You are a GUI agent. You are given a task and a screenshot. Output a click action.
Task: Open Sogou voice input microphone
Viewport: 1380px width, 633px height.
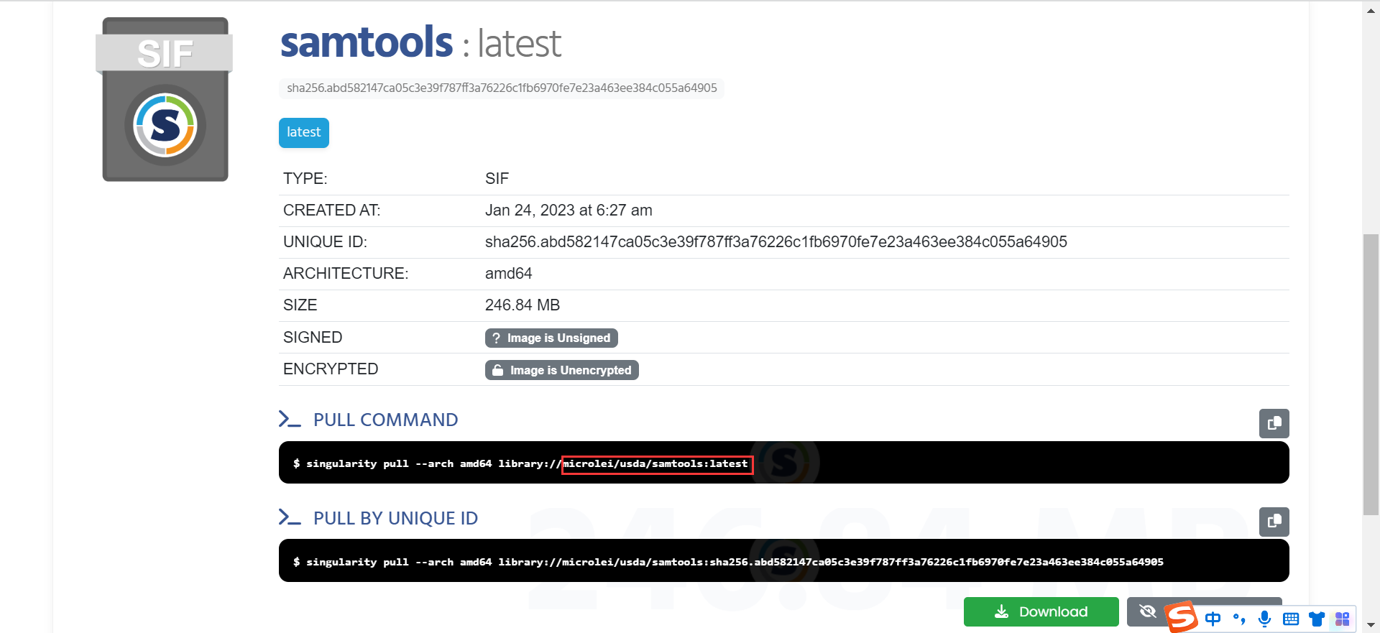point(1265,619)
